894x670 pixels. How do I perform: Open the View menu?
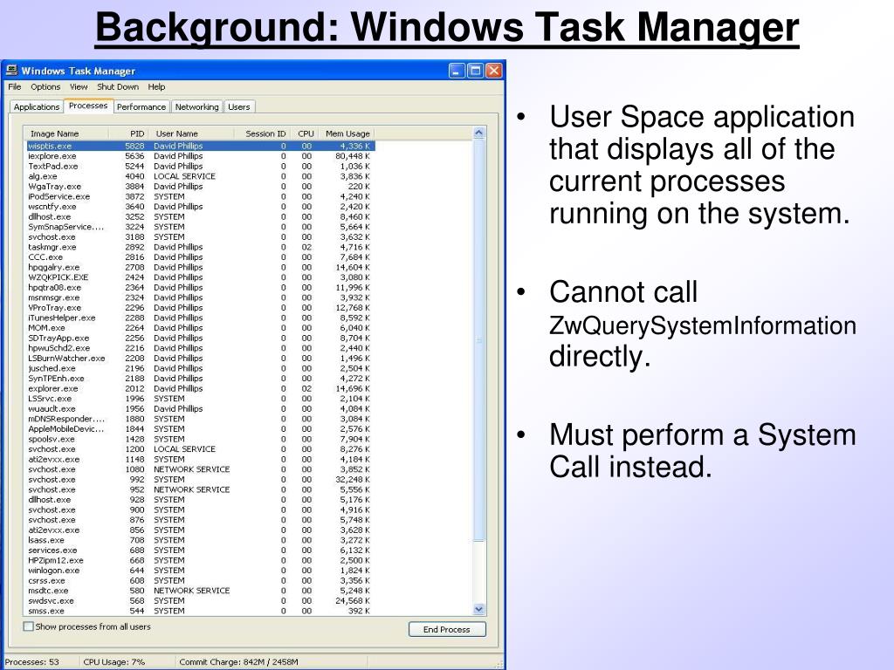click(79, 86)
